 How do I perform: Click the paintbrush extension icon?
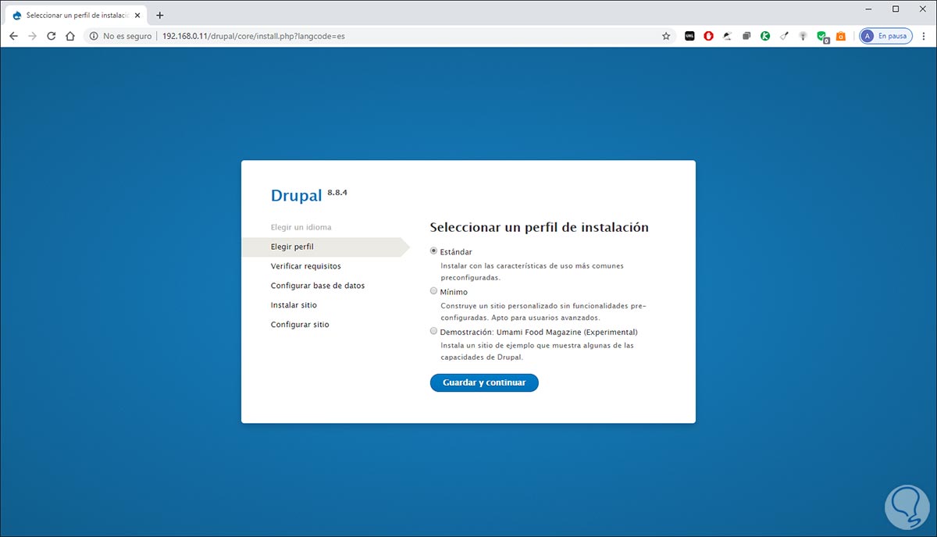coord(784,36)
